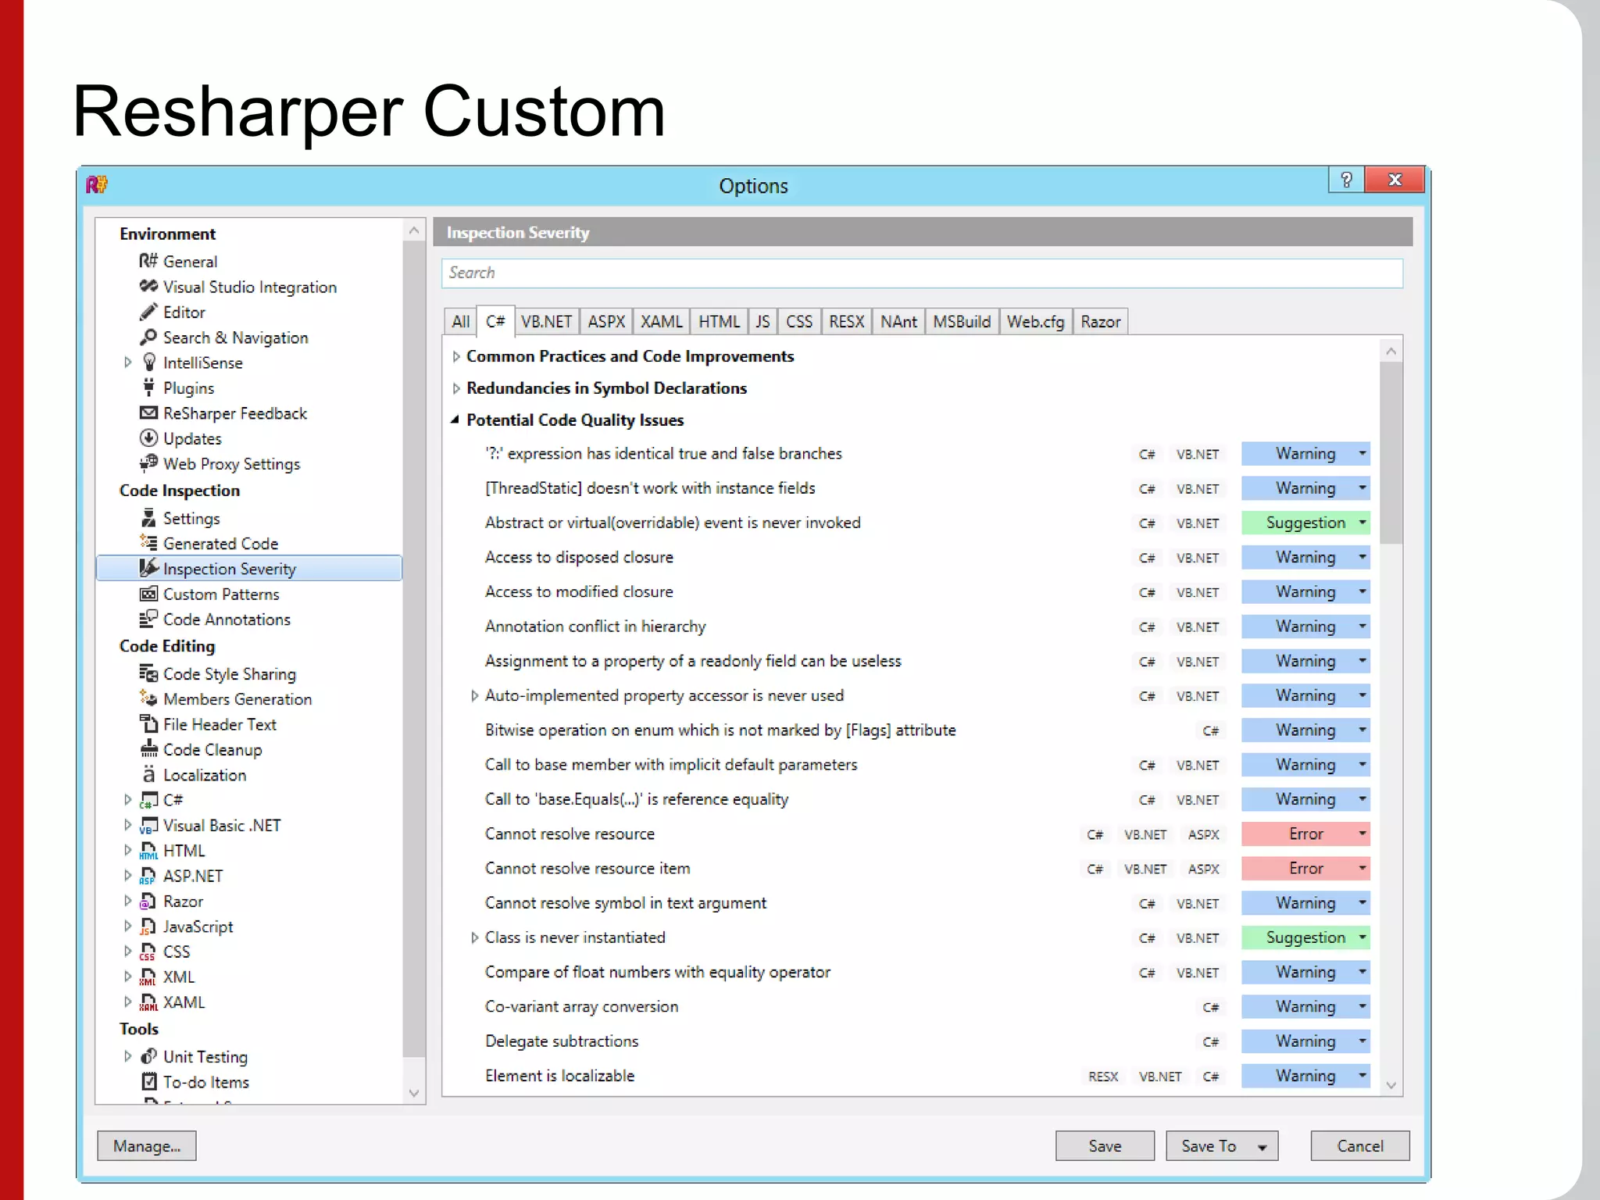The height and width of the screenshot is (1200, 1600).
Task: Expand the HTML tree node
Action: tap(128, 850)
